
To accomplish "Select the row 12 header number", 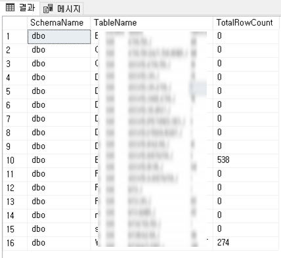I will click(15, 188).
